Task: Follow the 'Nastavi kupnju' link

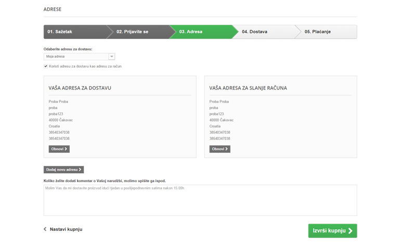Action: 66,229
